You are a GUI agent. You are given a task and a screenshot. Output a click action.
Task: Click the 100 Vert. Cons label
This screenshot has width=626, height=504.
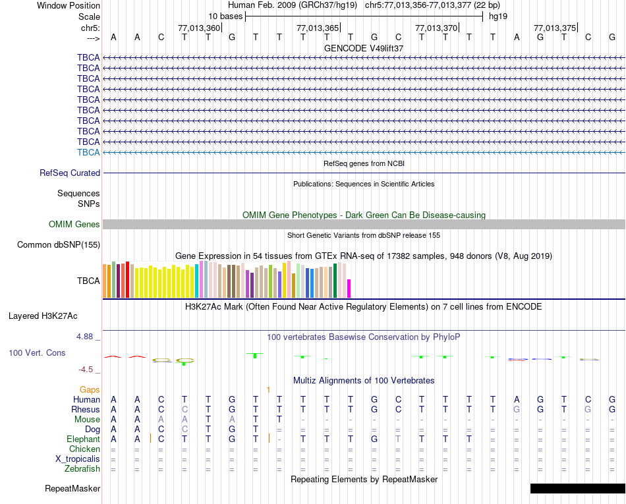point(37,352)
